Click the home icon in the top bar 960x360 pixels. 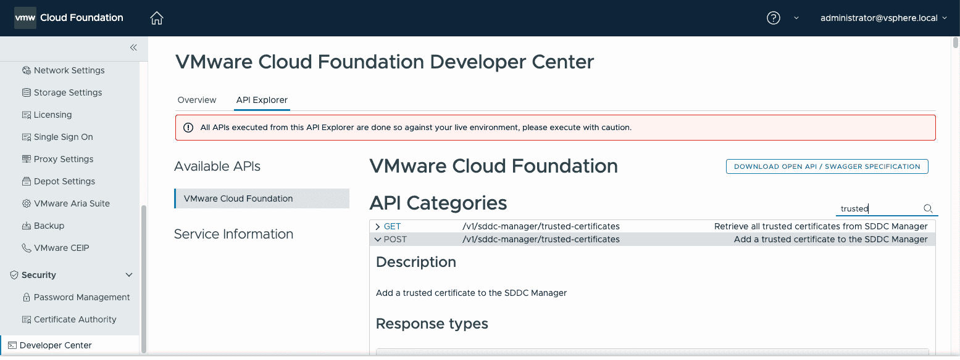(x=156, y=18)
